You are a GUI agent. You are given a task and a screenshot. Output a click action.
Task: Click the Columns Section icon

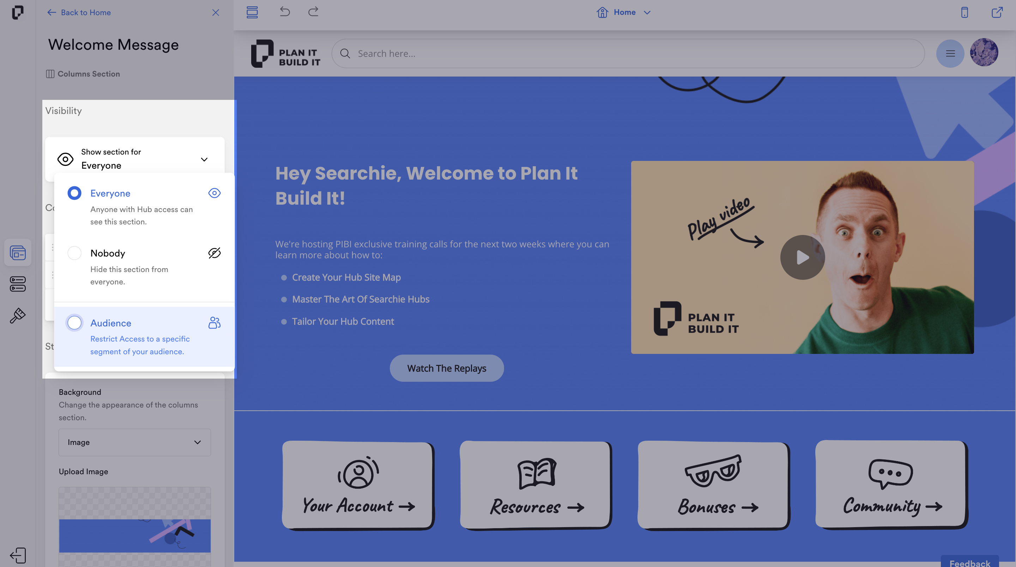(x=50, y=74)
